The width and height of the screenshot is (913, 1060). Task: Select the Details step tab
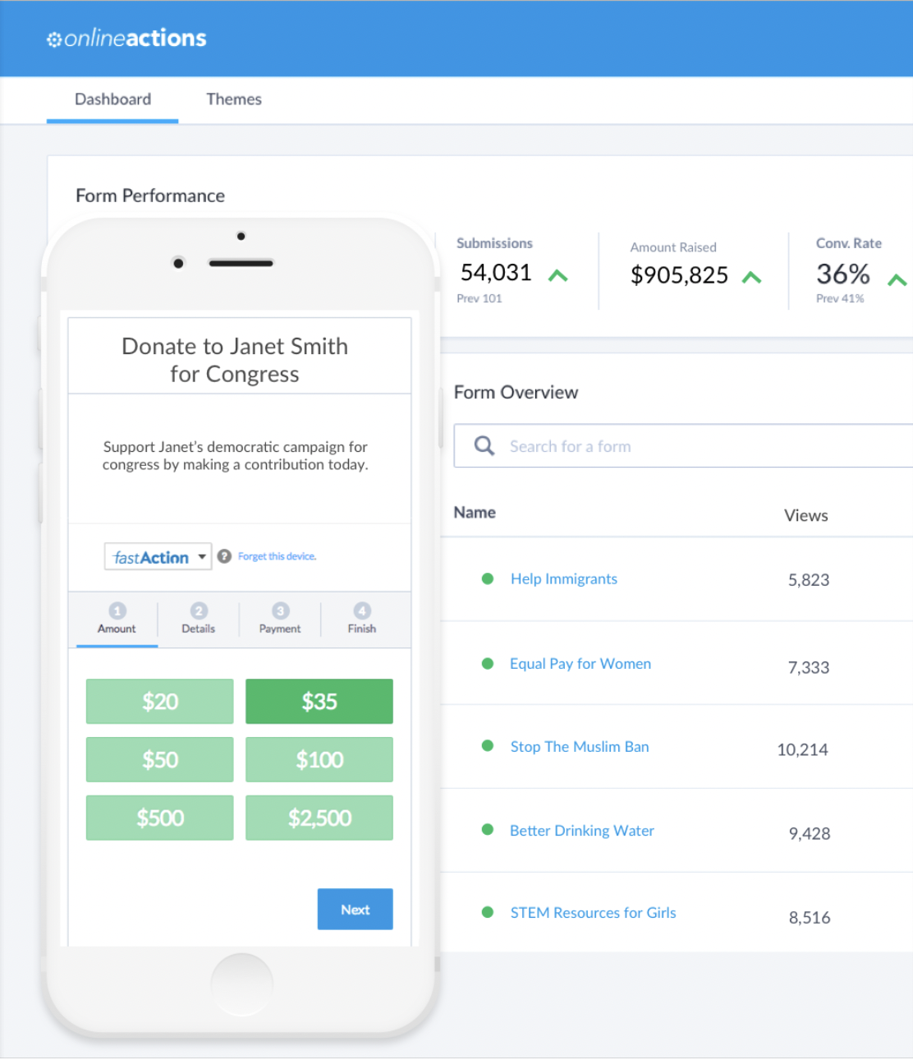tap(198, 619)
